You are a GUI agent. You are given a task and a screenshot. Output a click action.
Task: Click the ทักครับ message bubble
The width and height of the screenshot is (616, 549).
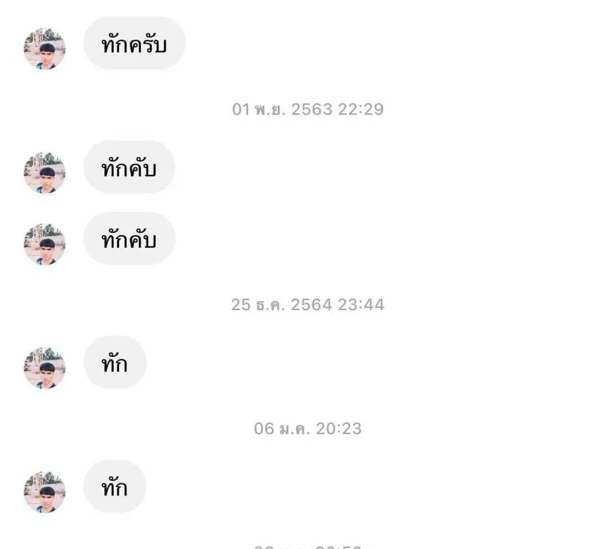pyautogui.click(x=134, y=44)
